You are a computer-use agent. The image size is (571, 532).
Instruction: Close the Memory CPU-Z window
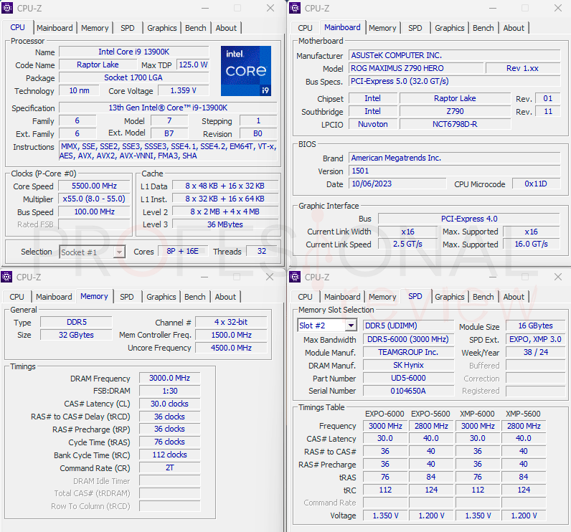270,277
